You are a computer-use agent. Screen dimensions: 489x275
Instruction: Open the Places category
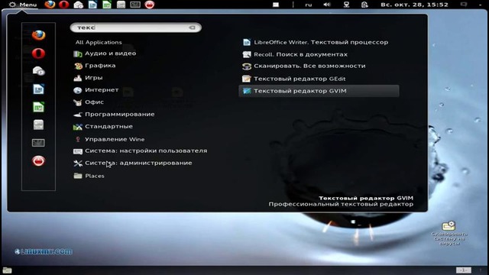pyautogui.click(x=89, y=176)
